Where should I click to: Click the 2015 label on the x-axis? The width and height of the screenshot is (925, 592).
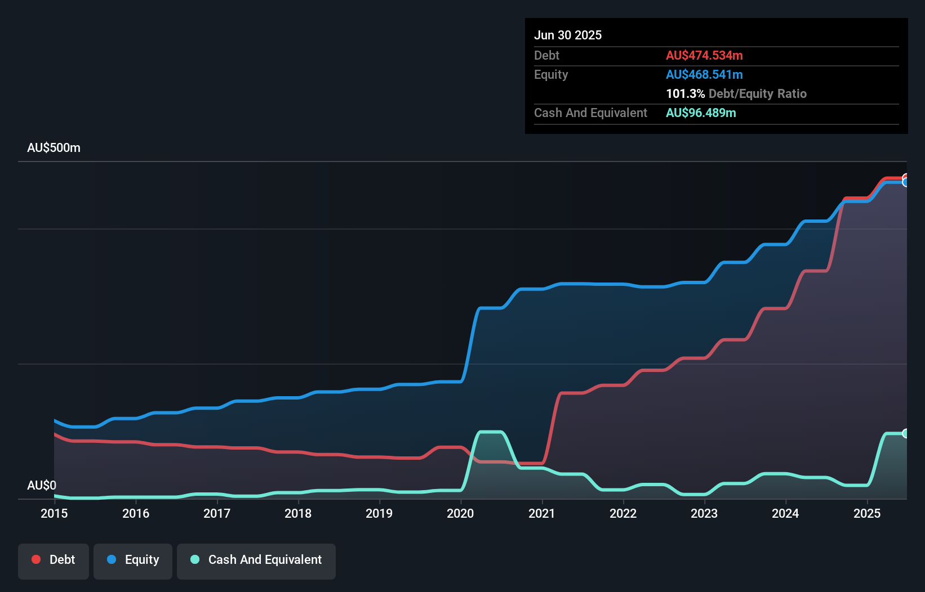click(54, 513)
